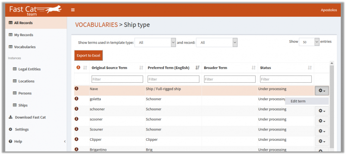Sort by Preferred Term (English) sort icon

click(x=198, y=68)
